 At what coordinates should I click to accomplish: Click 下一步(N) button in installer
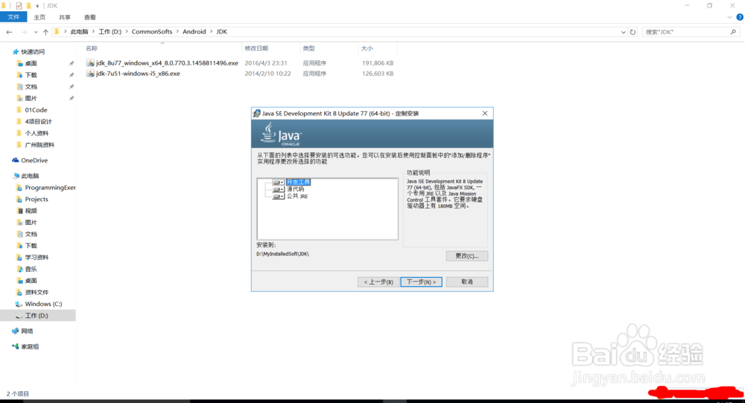422,282
